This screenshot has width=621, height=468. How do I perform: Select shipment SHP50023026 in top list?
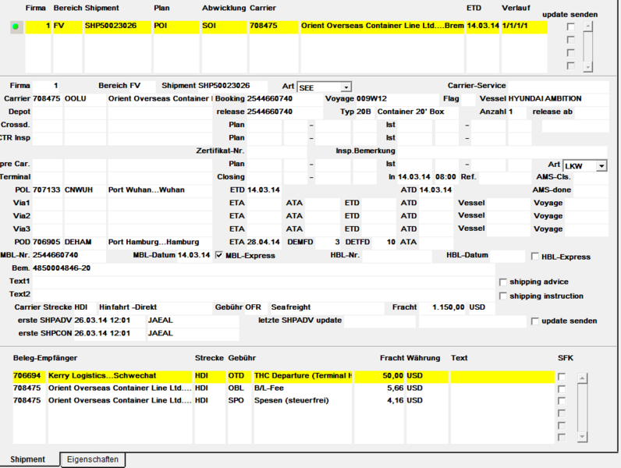coord(118,27)
